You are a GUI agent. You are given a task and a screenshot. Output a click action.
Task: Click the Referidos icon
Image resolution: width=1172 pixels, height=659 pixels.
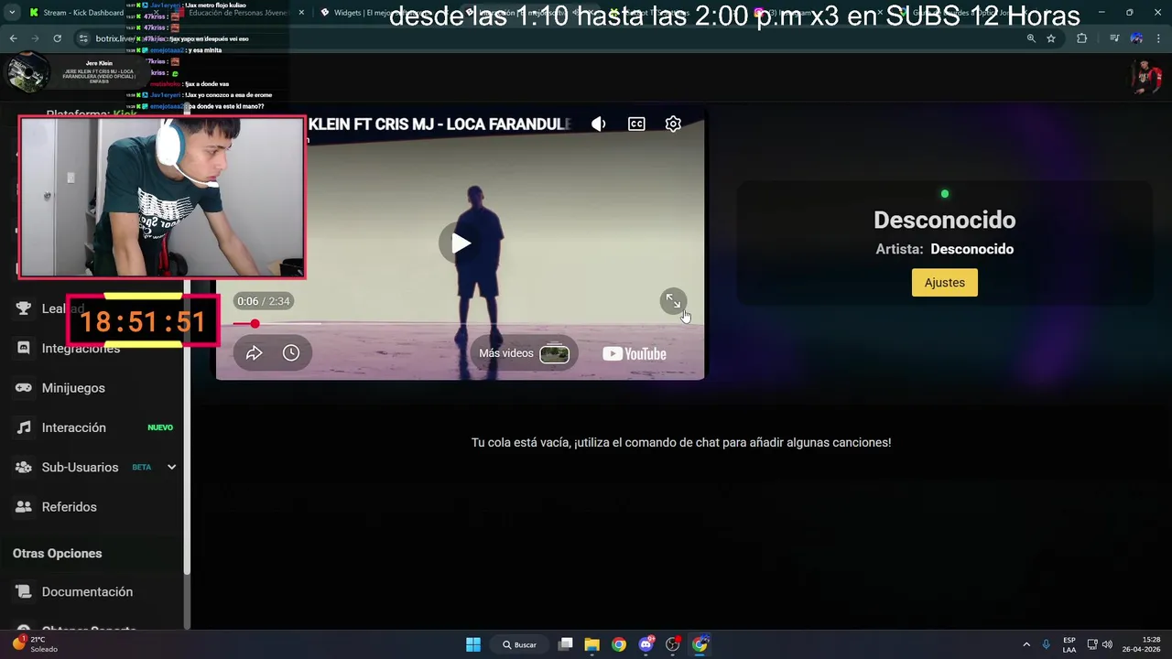(x=24, y=507)
